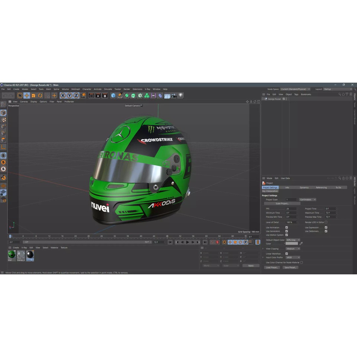Toggle Y axis lock

point(69,96)
